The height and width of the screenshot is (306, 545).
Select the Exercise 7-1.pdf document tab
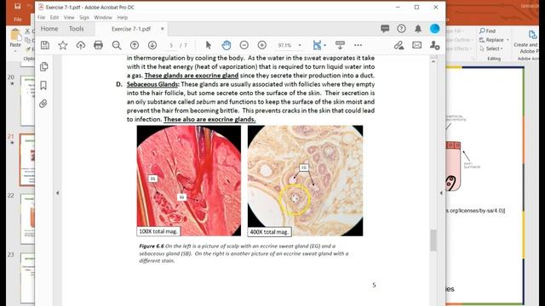click(131, 29)
